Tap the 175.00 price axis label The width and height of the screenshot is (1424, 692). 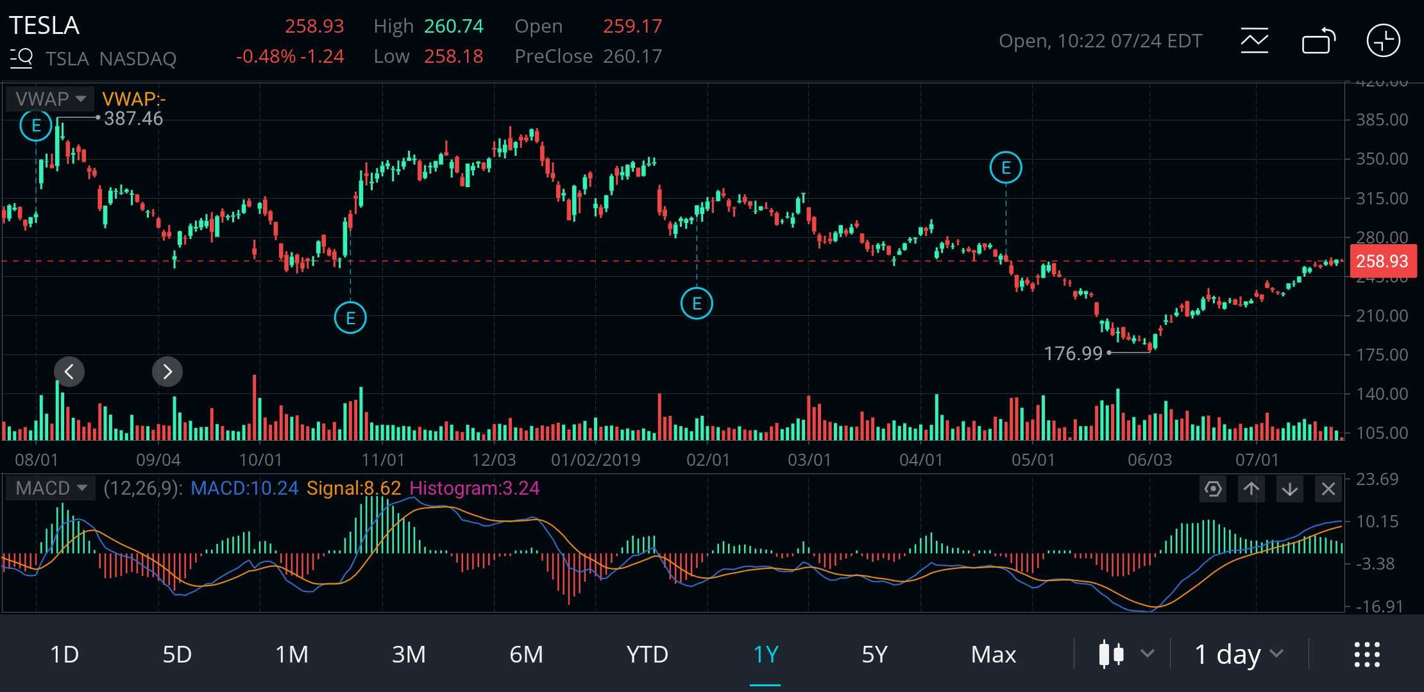click(x=1382, y=355)
